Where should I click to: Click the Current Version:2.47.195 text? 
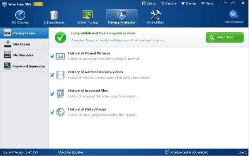coord(20,152)
